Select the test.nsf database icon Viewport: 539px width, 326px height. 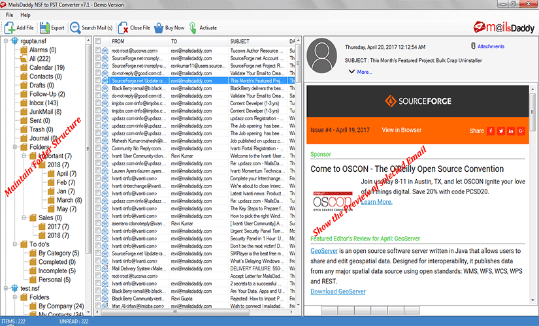point(15,288)
